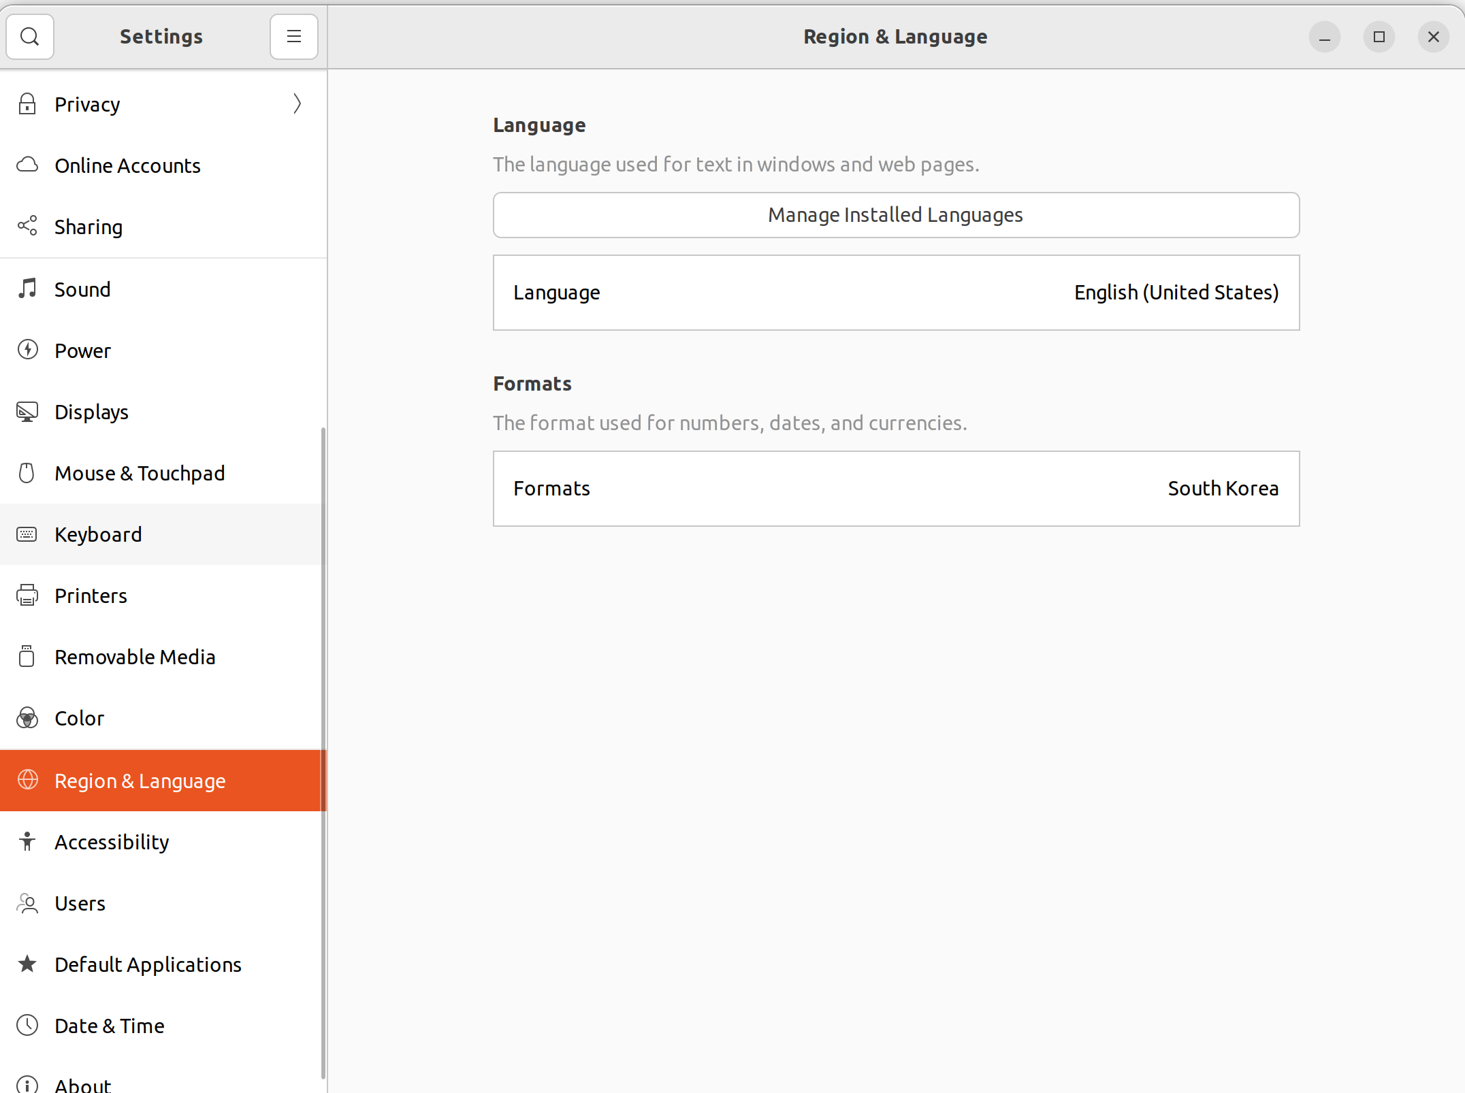Click the Default Applications star icon

pyautogui.click(x=27, y=964)
